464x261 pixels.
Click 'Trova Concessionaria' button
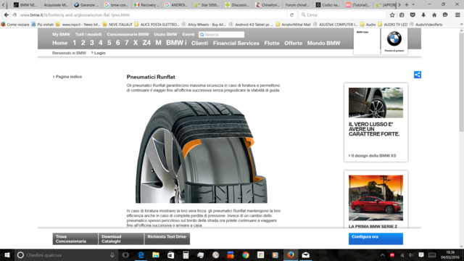point(75,239)
